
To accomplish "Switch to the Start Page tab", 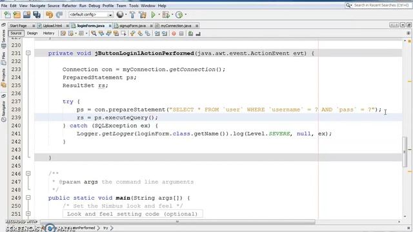I will [18, 26].
